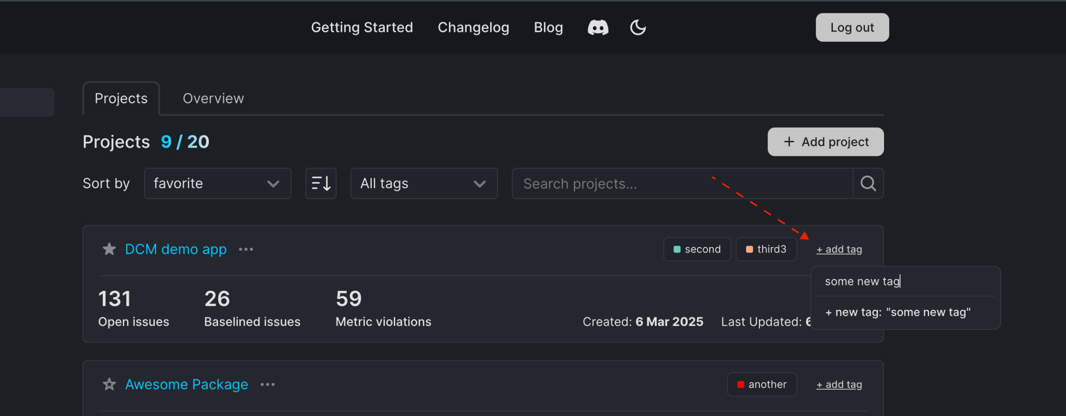Image resolution: width=1066 pixels, height=416 pixels.
Task: Toggle dark mode moon icon
Action: click(638, 28)
